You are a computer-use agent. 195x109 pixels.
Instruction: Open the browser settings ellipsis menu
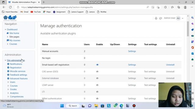[192, 7]
